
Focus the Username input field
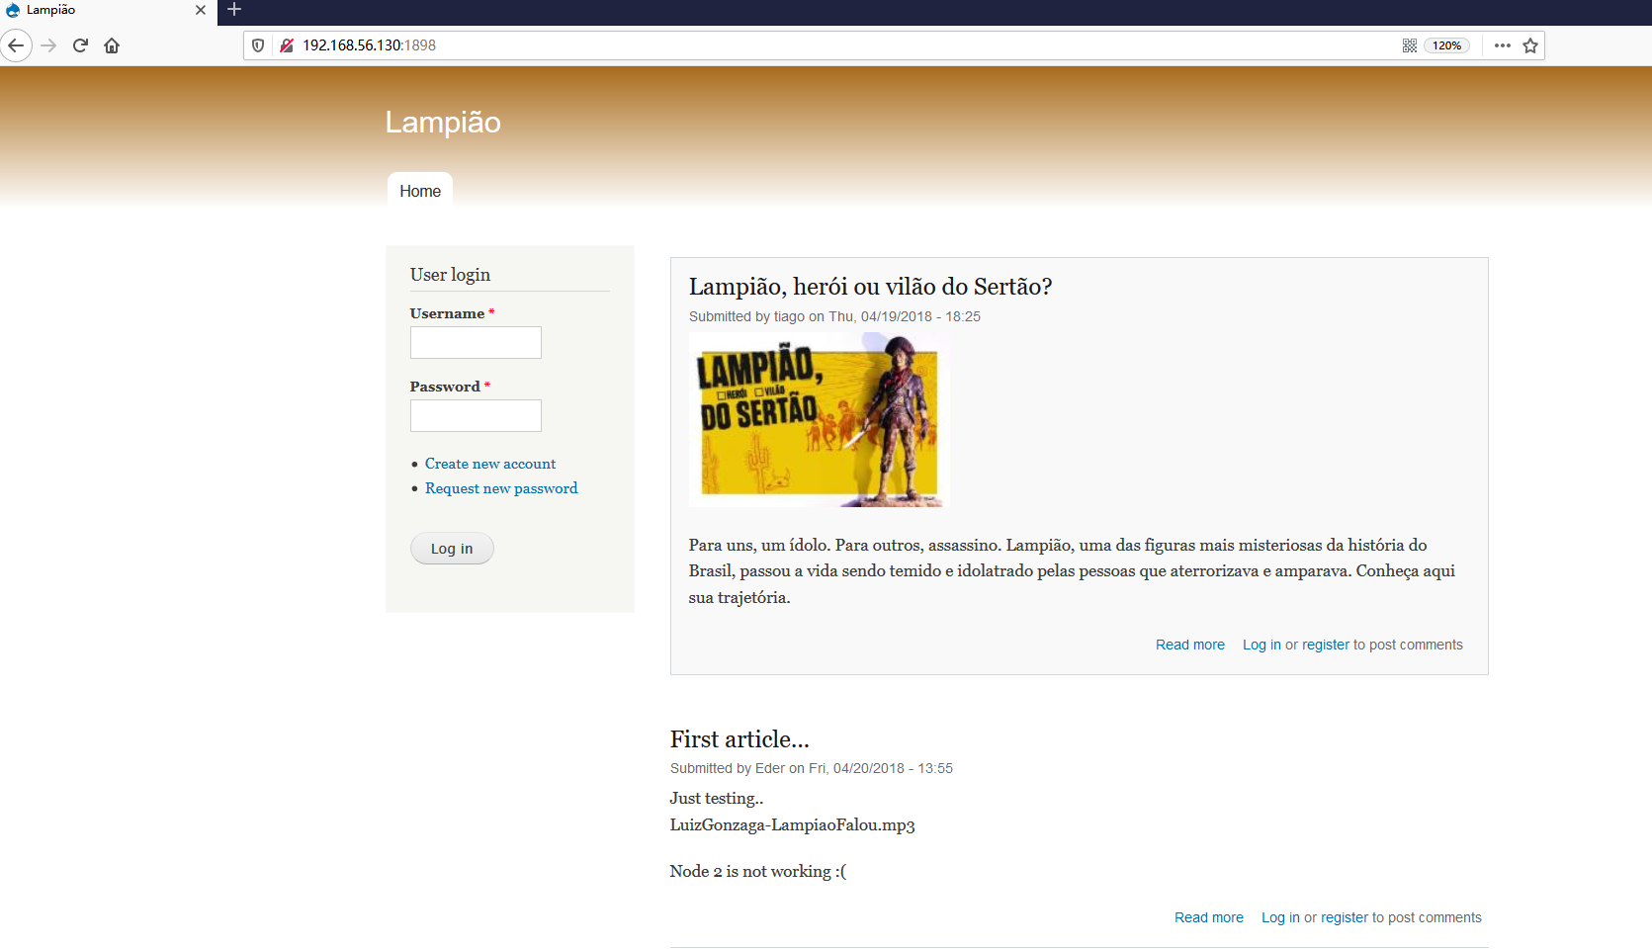(476, 342)
